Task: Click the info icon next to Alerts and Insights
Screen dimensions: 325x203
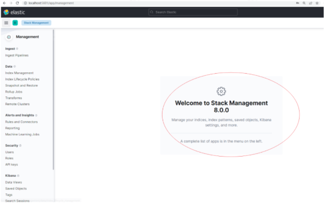Action: pos(36,115)
